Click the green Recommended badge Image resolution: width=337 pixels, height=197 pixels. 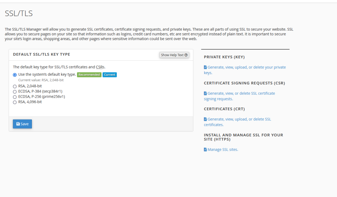[89, 75]
